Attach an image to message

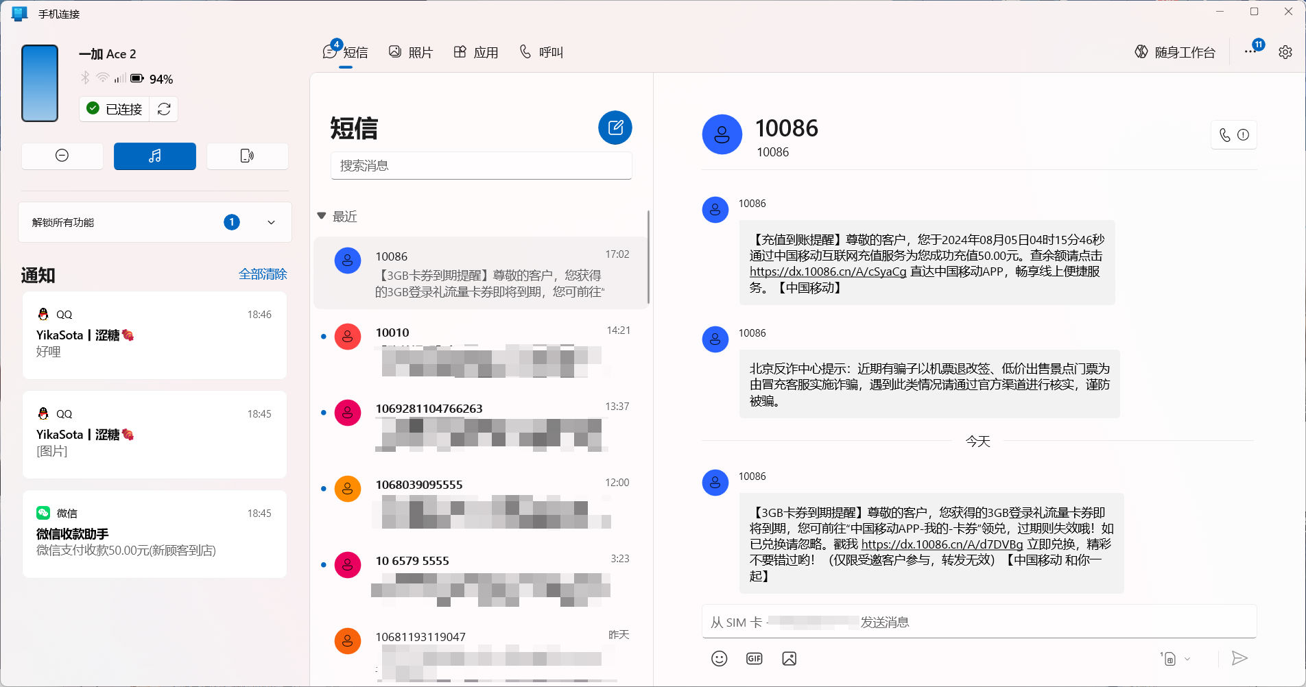[x=789, y=658]
